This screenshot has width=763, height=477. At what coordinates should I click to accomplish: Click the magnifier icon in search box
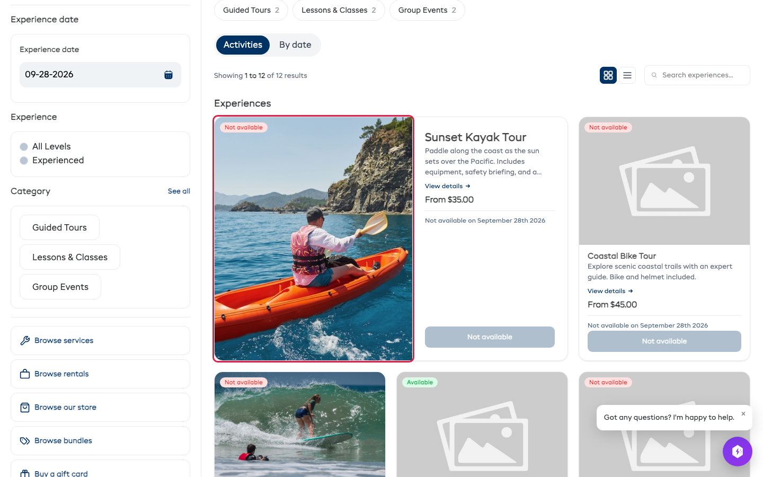[x=654, y=75]
